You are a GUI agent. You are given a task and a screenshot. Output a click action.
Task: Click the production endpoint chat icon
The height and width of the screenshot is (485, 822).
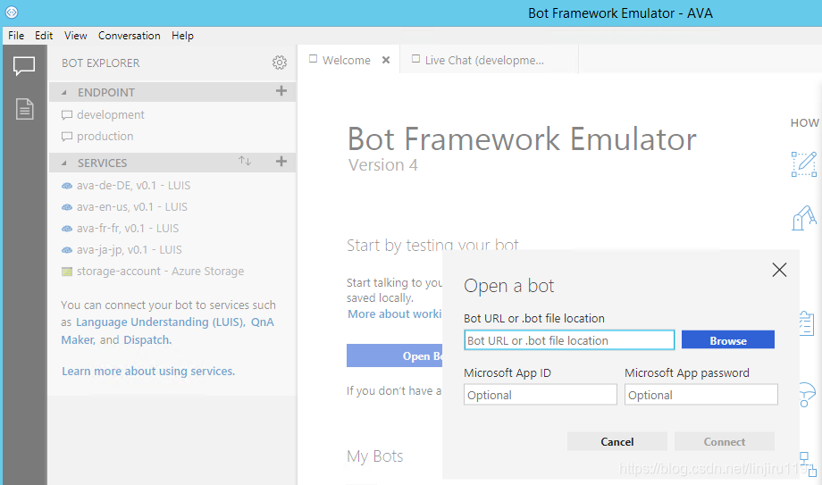(x=67, y=137)
